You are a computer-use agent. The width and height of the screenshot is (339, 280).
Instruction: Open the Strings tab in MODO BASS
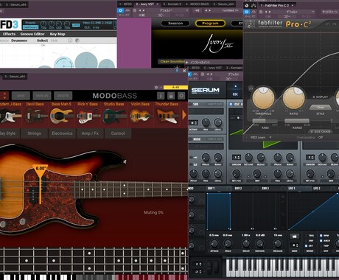pyautogui.click(x=34, y=133)
